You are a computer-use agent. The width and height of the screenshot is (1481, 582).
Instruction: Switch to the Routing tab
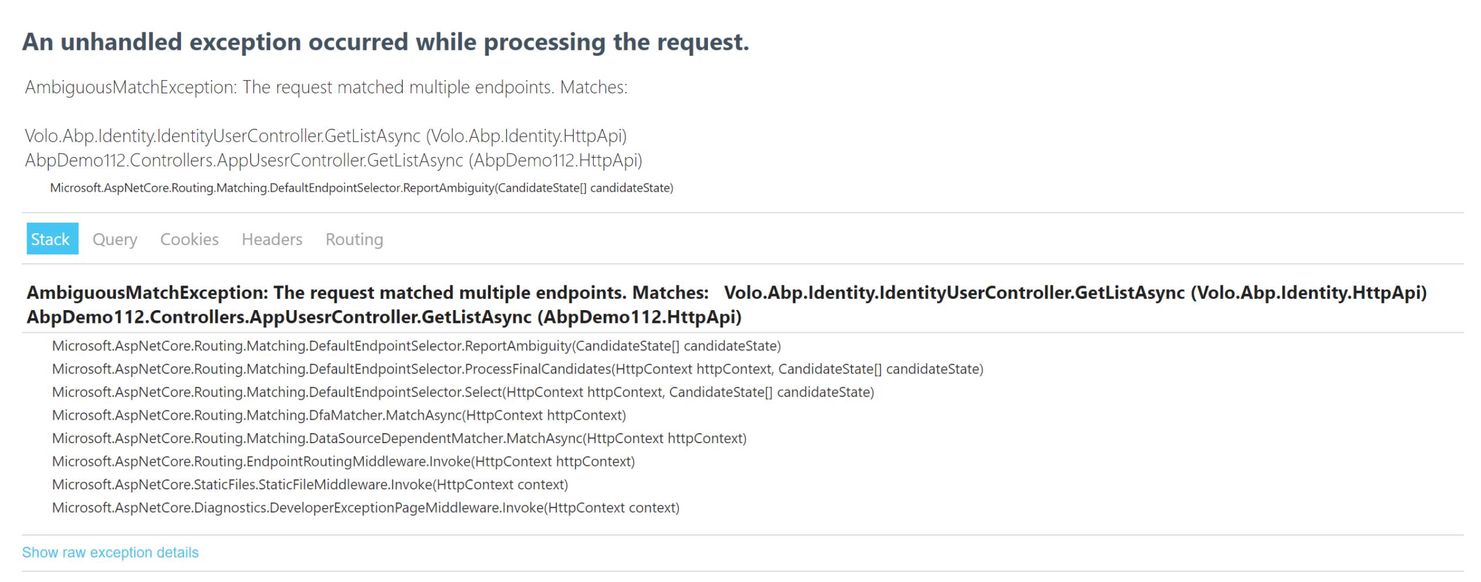[354, 239]
